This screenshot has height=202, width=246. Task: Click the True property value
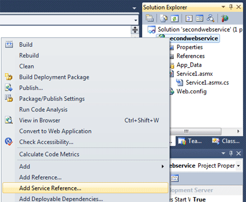(x=200, y=199)
